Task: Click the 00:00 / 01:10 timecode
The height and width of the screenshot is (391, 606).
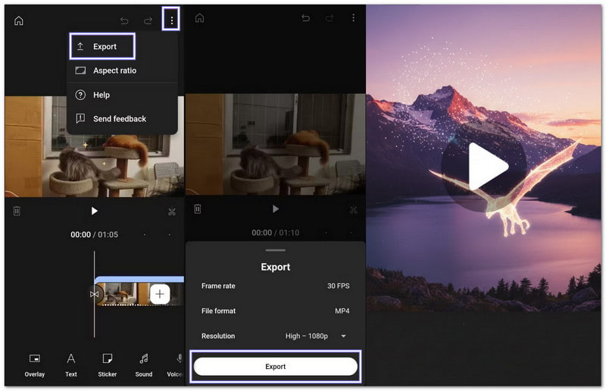Action: click(x=276, y=233)
